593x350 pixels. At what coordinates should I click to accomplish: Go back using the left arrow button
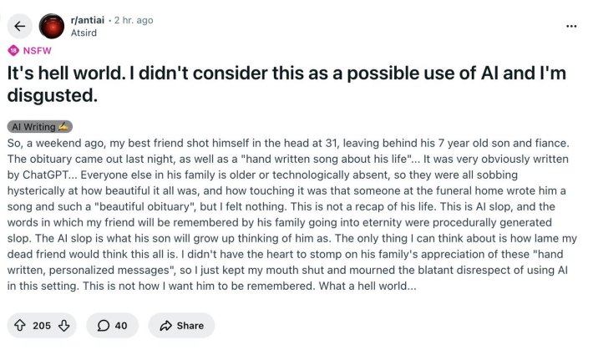[21, 26]
